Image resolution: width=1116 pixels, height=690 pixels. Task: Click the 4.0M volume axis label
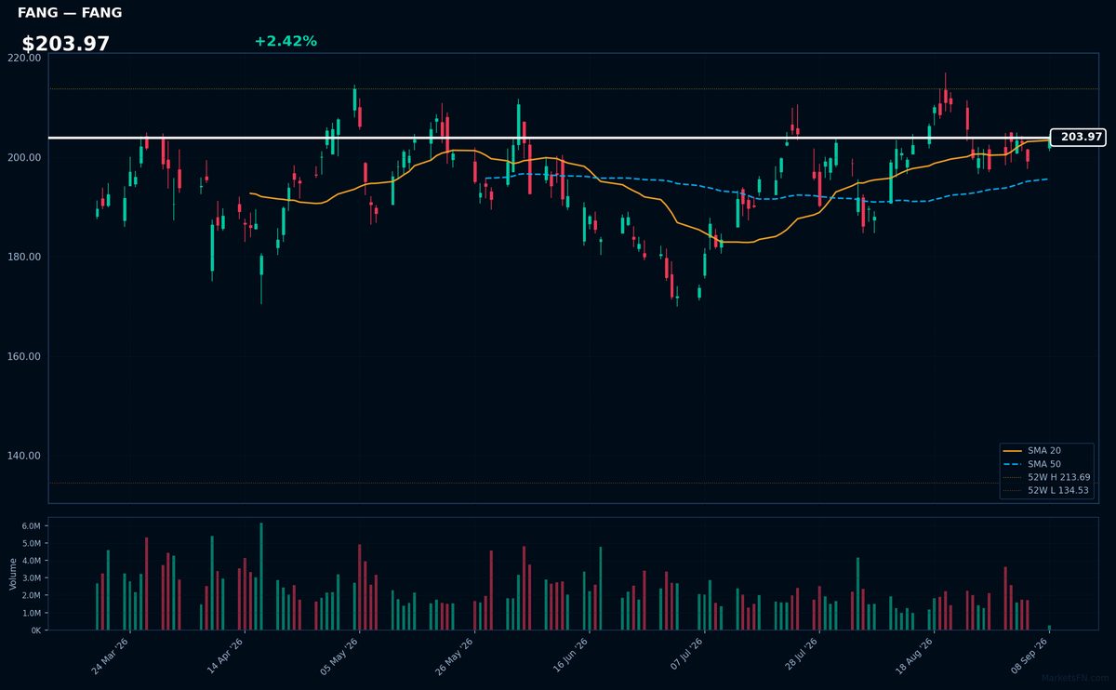pos(32,561)
